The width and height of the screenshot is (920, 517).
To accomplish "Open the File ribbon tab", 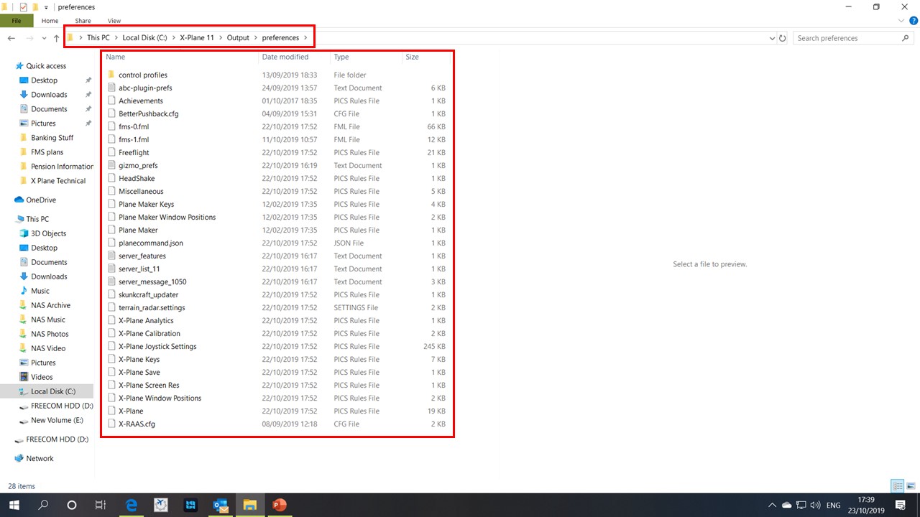I will [x=16, y=21].
